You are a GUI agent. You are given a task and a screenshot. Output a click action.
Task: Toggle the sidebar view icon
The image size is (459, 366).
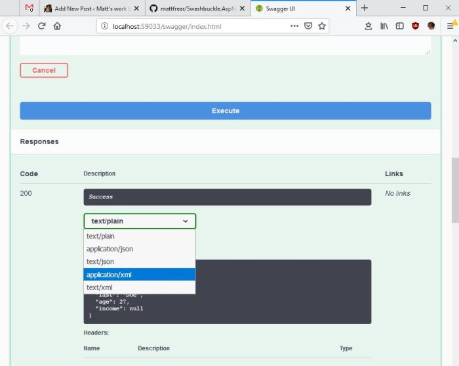click(399, 26)
